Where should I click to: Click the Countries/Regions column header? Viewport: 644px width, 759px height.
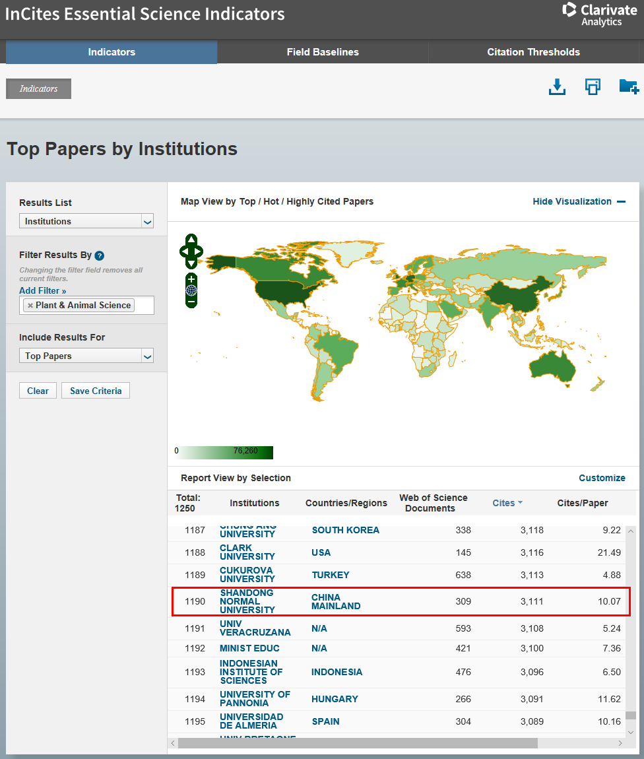click(346, 503)
